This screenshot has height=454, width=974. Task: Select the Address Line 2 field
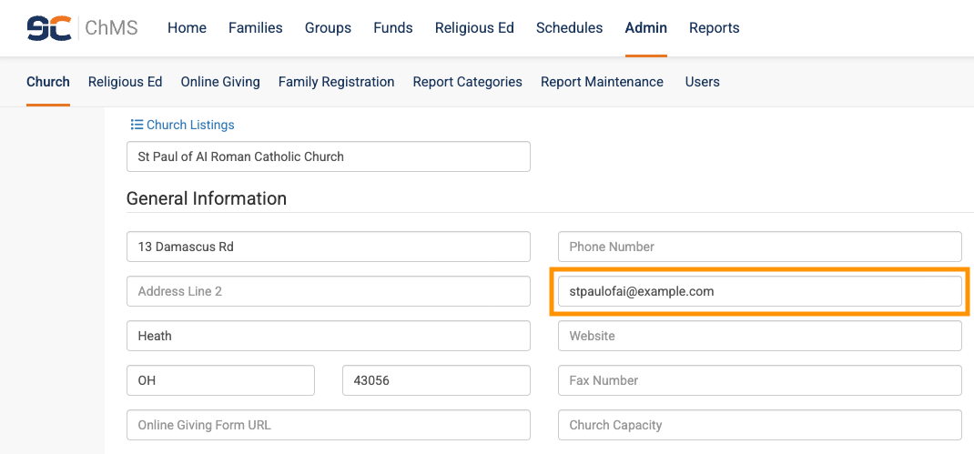pyautogui.click(x=328, y=291)
